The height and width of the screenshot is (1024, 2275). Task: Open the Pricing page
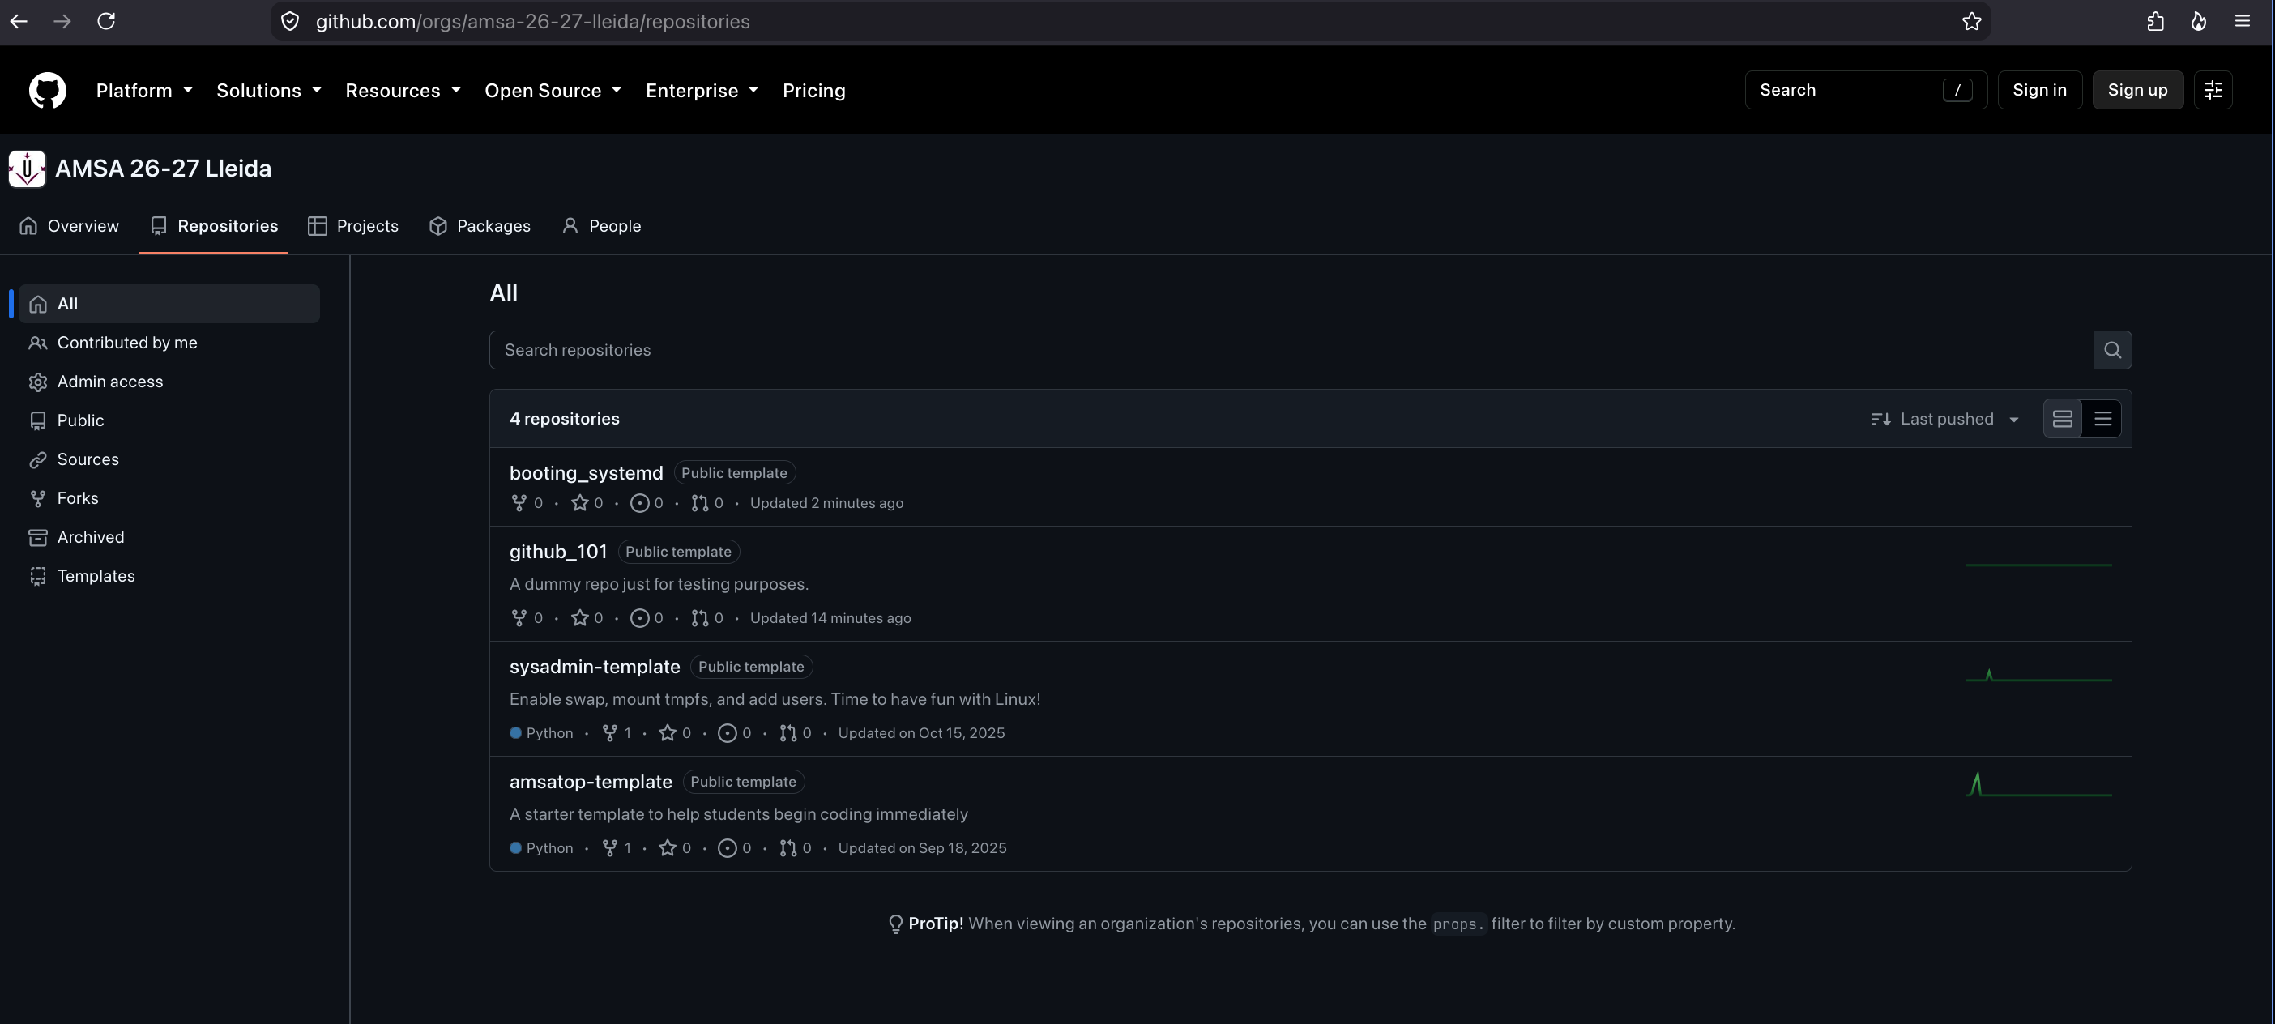(x=813, y=90)
